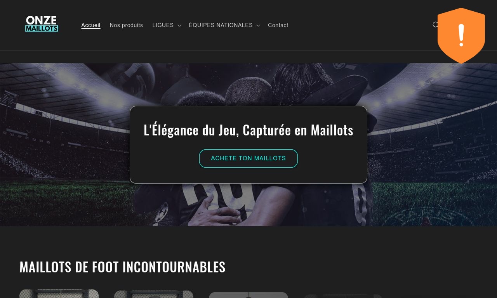This screenshot has height=298, width=497.
Task: Open the second product thumbnail in the row
Action: click(154, 294)
